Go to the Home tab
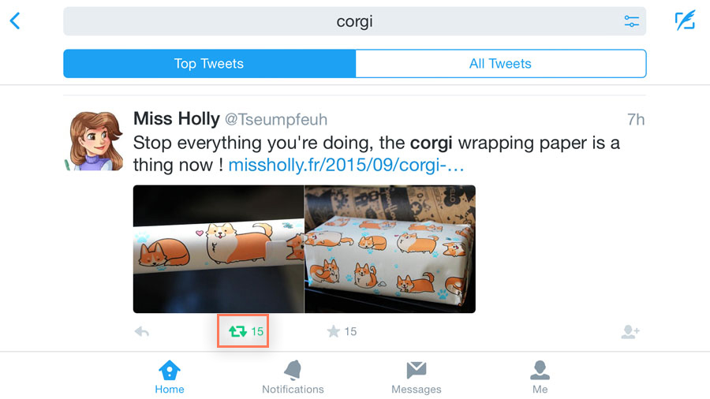The width and height of the screenshot is (710, 399). point(170,377)
